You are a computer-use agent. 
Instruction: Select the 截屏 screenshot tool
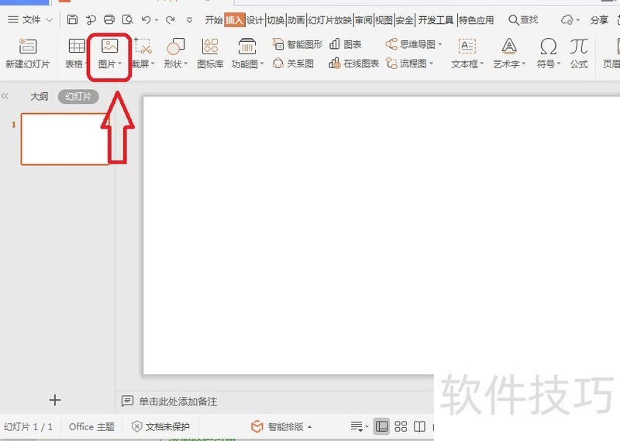coord(143,53)
